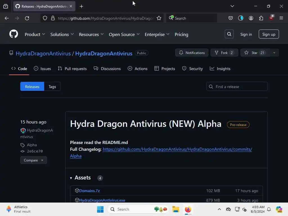Open the HydraDragonAntivirus owner link

43,53
